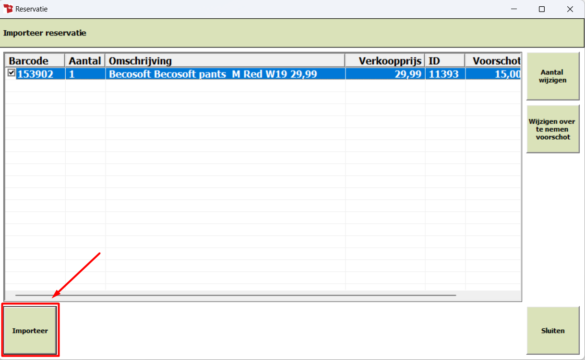Click the Aantal column header
The image size is (585, 360).
pyautogui.click(x=85, y=60)
